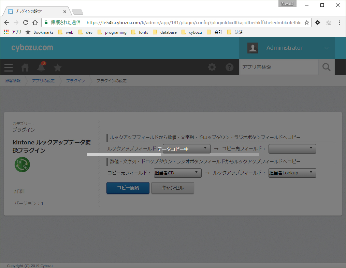Go back with the browser back arrow
Viewport: 346px width, 268px height.
click(6, 22)
